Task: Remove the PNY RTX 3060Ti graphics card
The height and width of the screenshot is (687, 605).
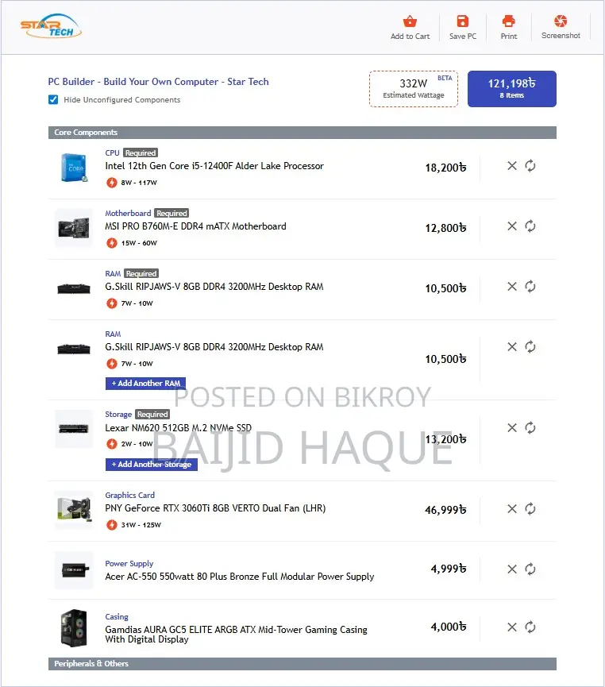Action: 511,508
